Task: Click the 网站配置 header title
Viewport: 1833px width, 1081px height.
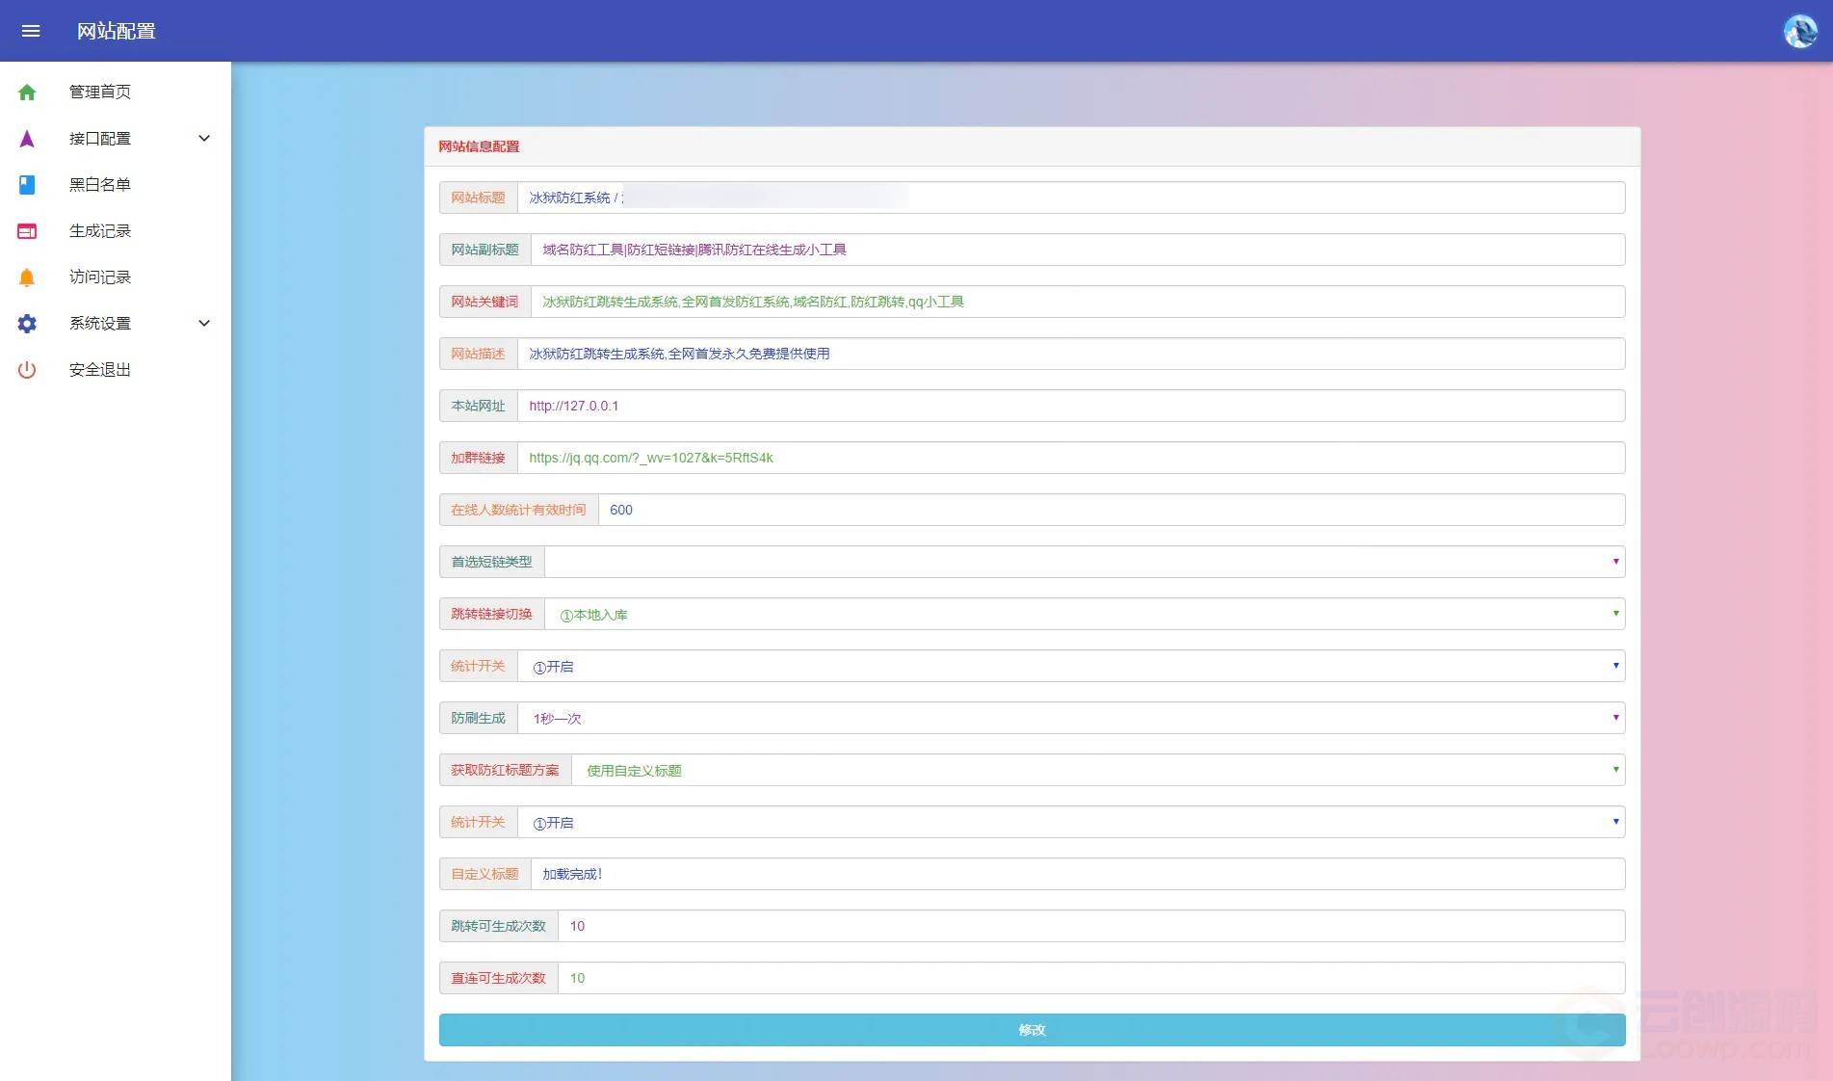Action: [x=117, y=31]
